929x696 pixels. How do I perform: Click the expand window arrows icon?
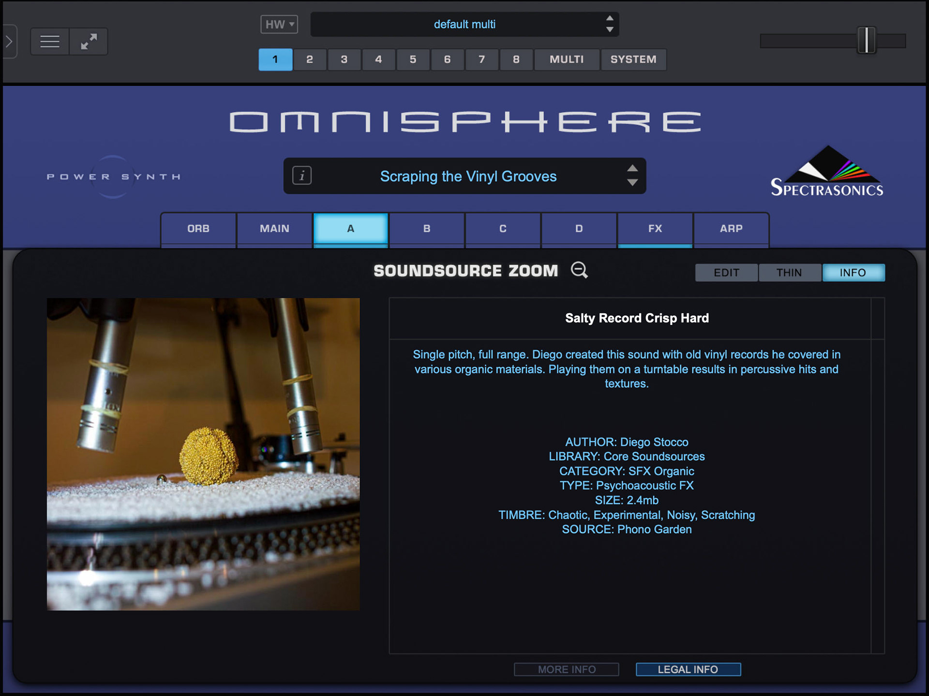(89, 42)
